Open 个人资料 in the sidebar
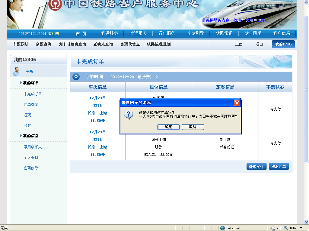 click(31, 158)
